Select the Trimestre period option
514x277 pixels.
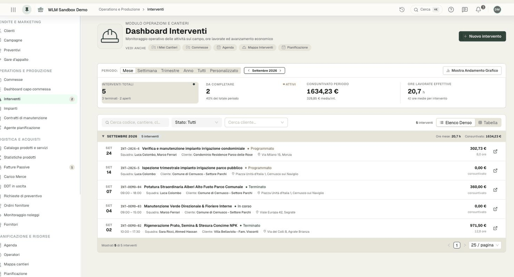coord(170,71)
